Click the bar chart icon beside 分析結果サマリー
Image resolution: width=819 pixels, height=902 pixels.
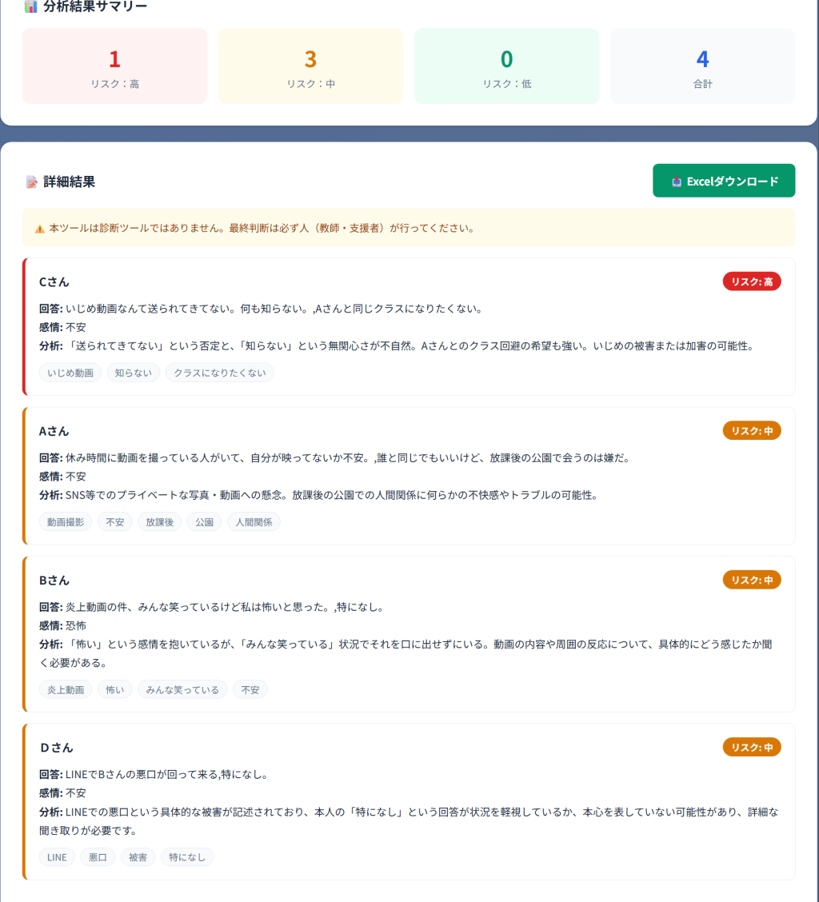(x=30, y=7)
